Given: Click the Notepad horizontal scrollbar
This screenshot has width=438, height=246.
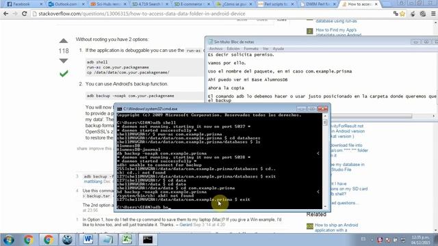Looking at the screenshot, I should tap(372, 116).
